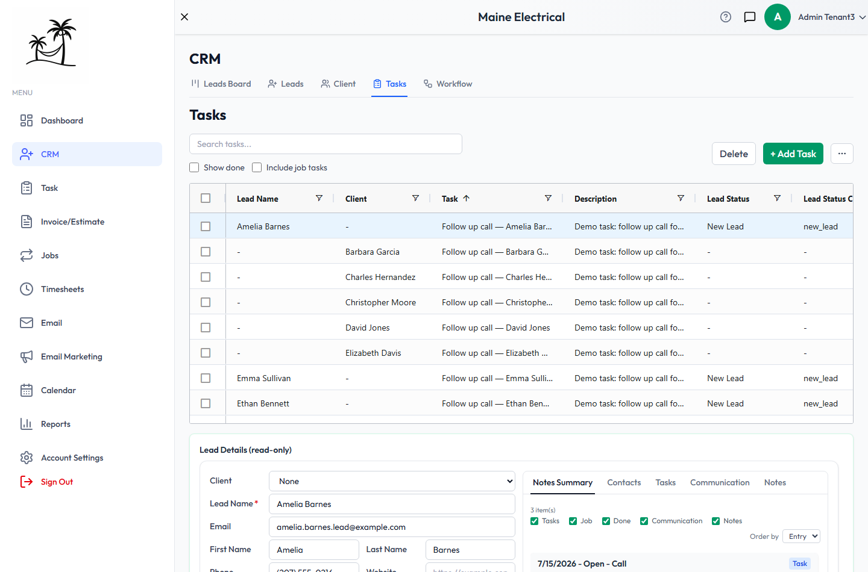Open the Lead Status column filter

click(777, 198)
